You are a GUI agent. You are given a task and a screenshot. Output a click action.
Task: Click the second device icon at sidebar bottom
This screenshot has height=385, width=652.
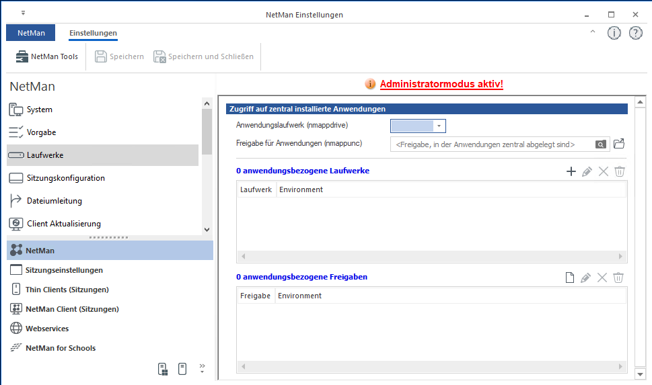pos(182,369)
